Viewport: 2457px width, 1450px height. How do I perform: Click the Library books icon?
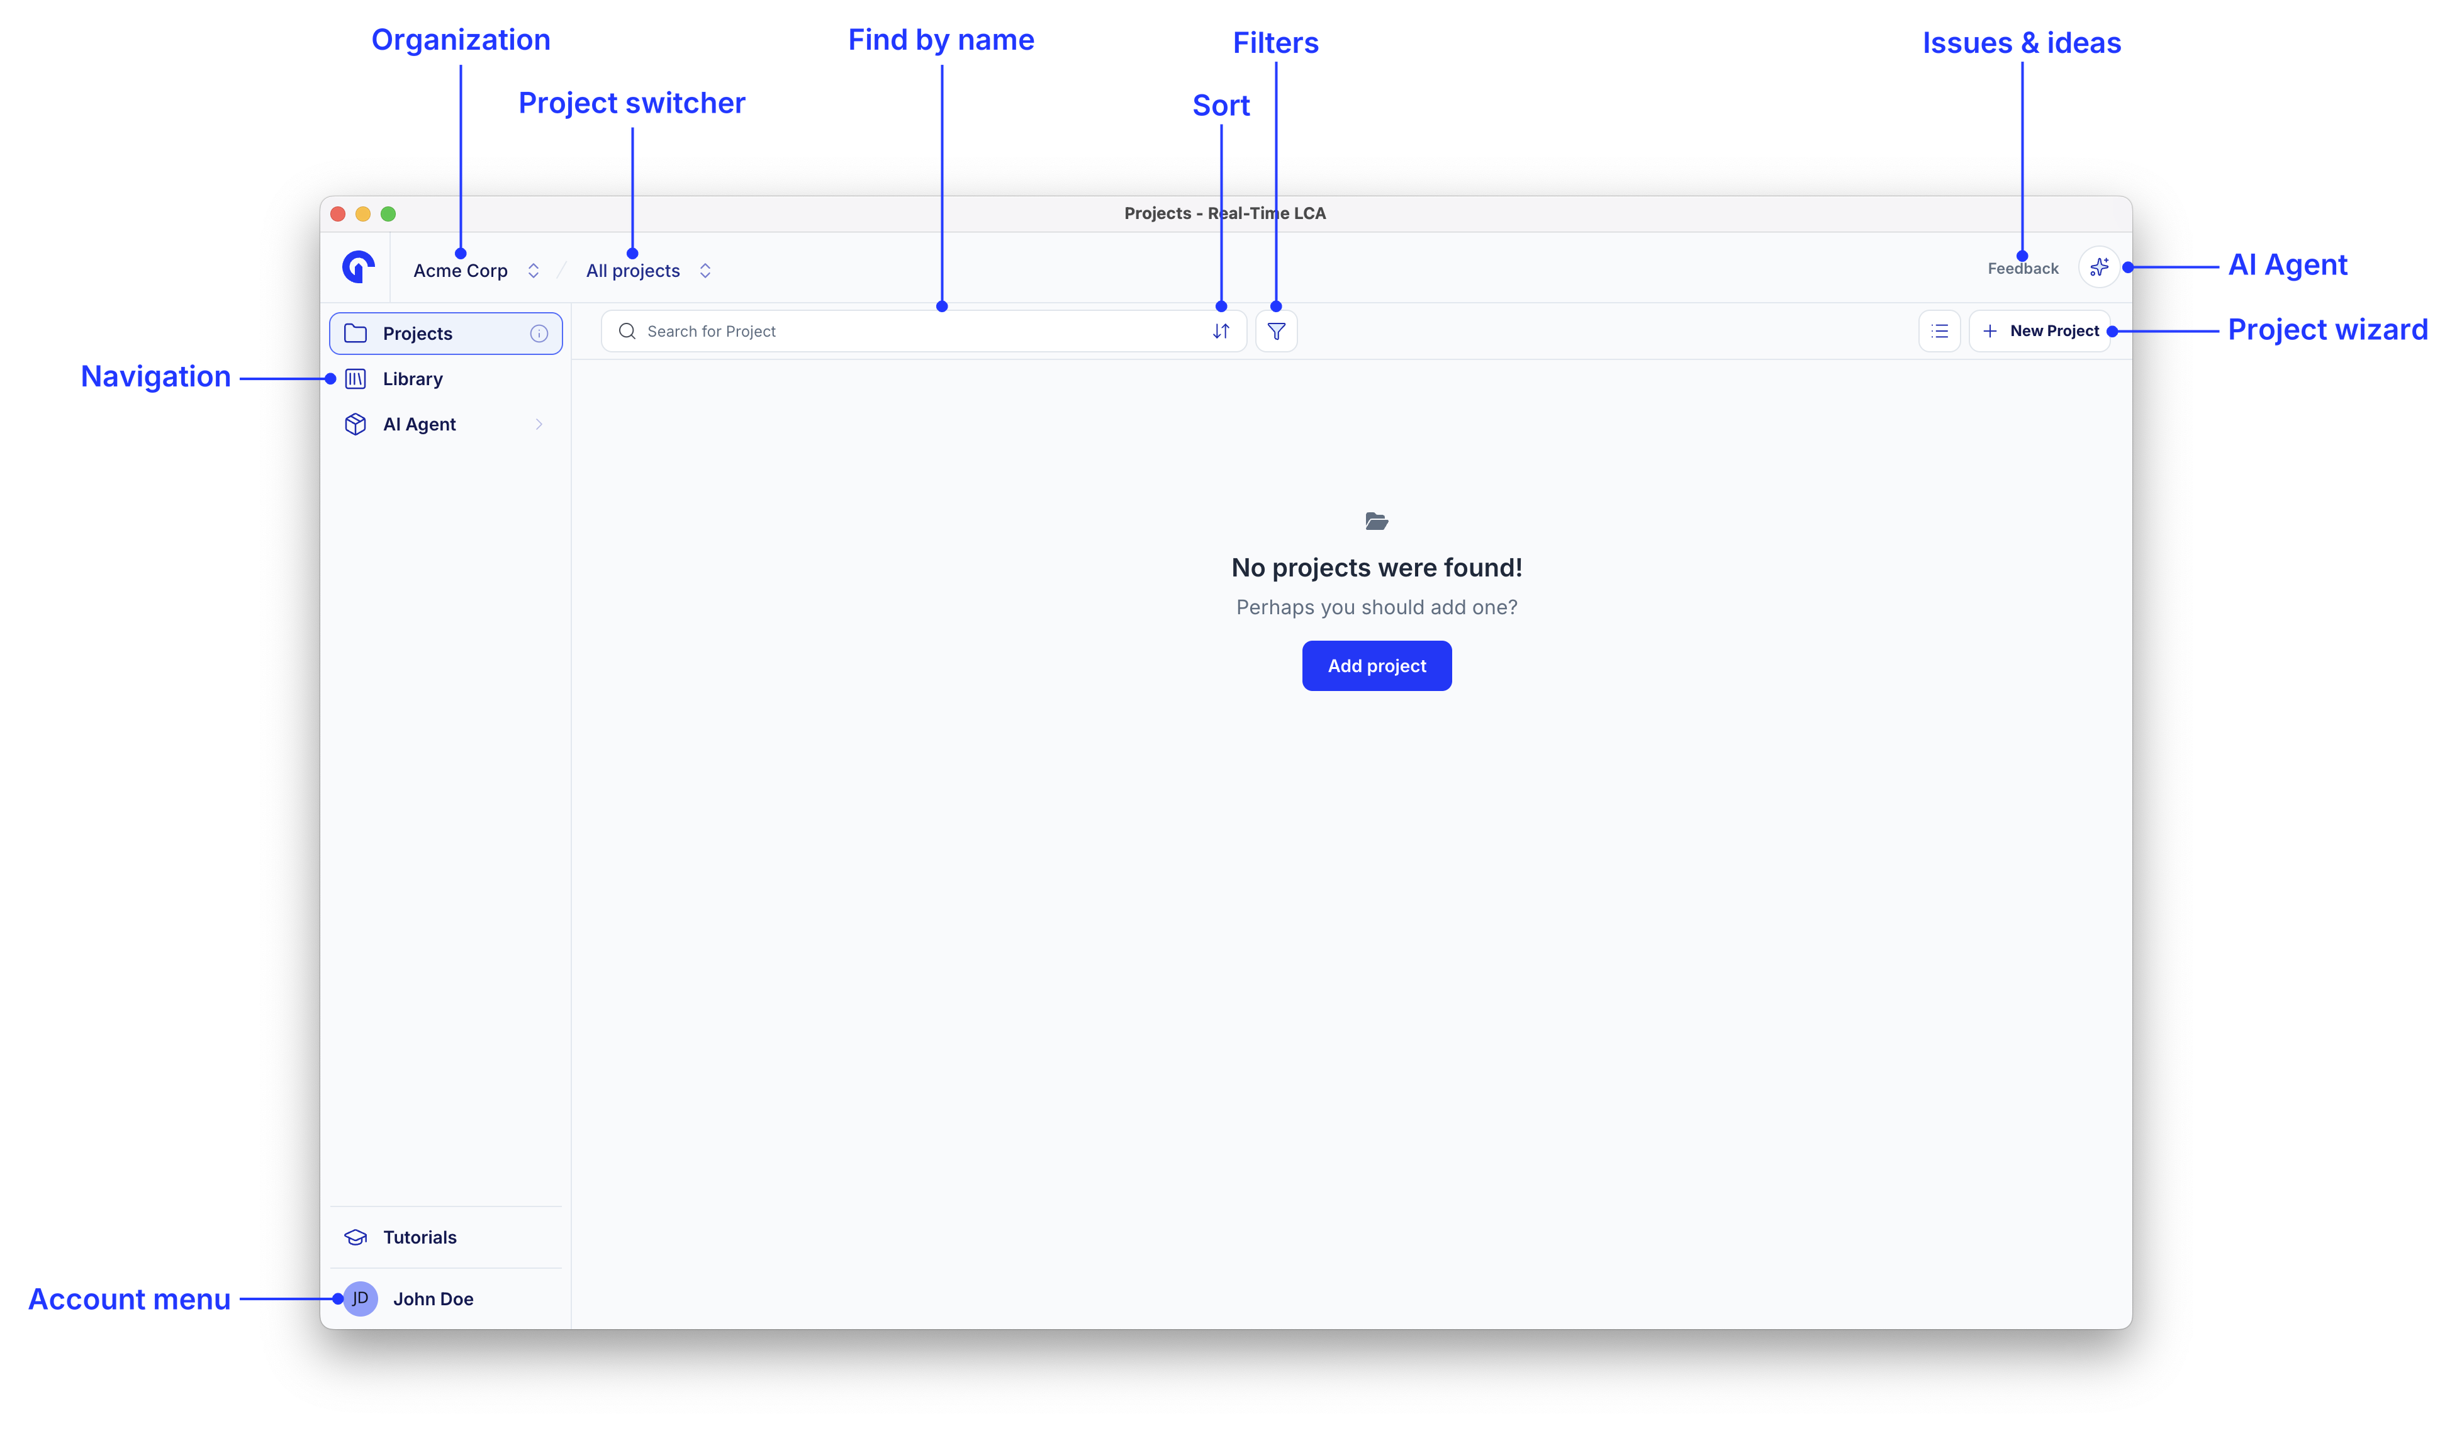(355, 379)
